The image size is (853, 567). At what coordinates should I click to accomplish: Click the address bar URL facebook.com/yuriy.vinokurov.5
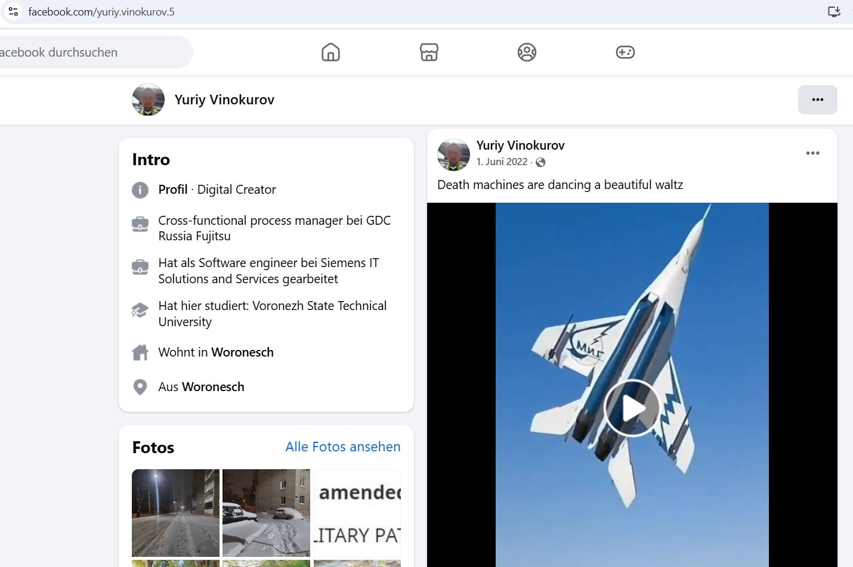101,12
